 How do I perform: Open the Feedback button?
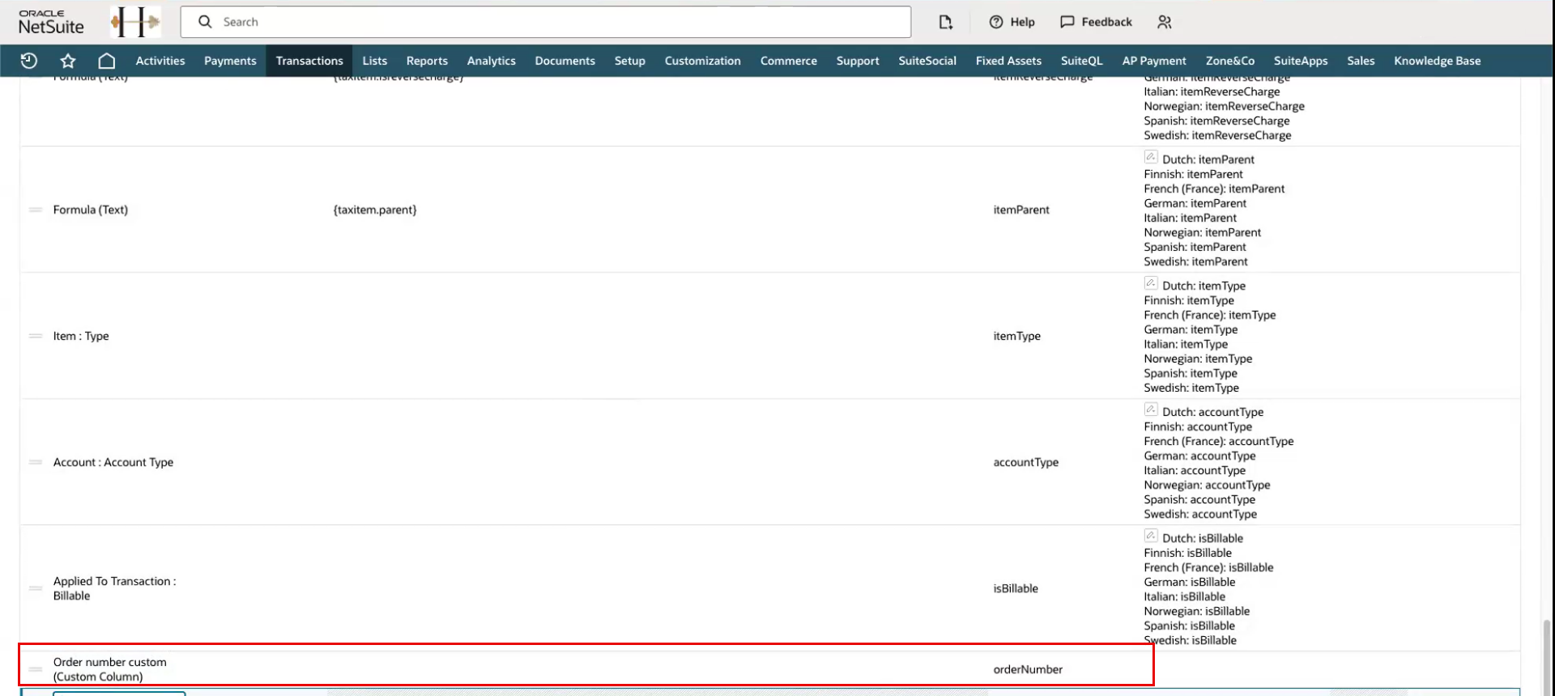(1096, 22)
